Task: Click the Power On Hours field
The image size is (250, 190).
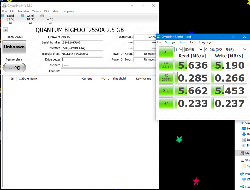Action: coord(145,60)
